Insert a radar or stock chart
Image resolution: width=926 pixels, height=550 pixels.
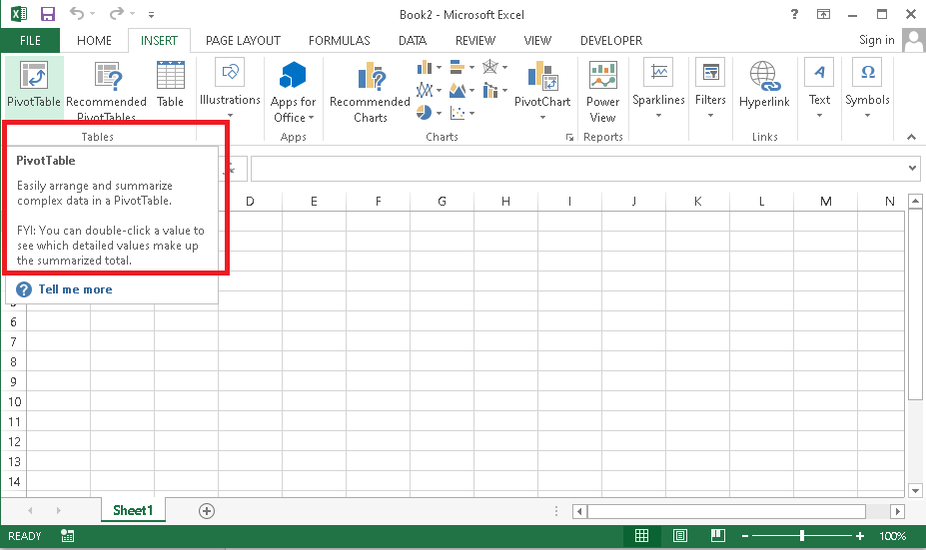(x=494, y=67)
